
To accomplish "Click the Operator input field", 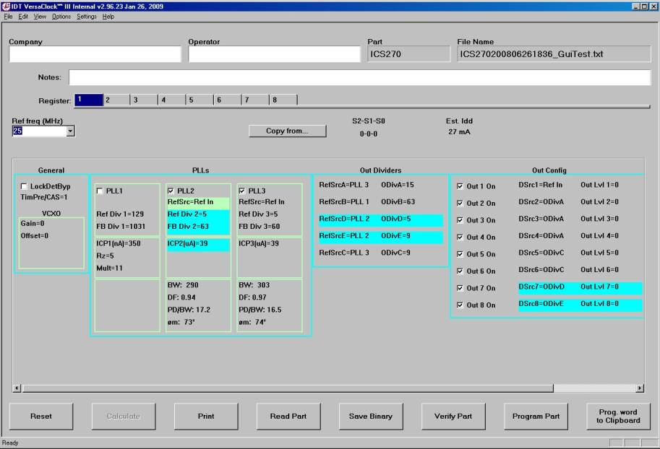I will (275, 54).
